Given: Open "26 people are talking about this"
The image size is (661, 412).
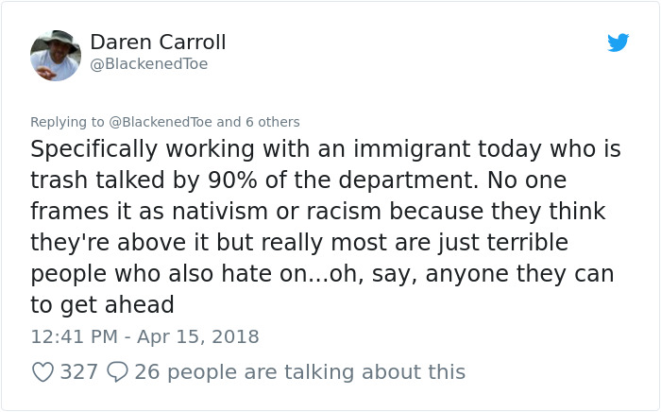Looking at the screenshot, I should (x=300, y=372).
